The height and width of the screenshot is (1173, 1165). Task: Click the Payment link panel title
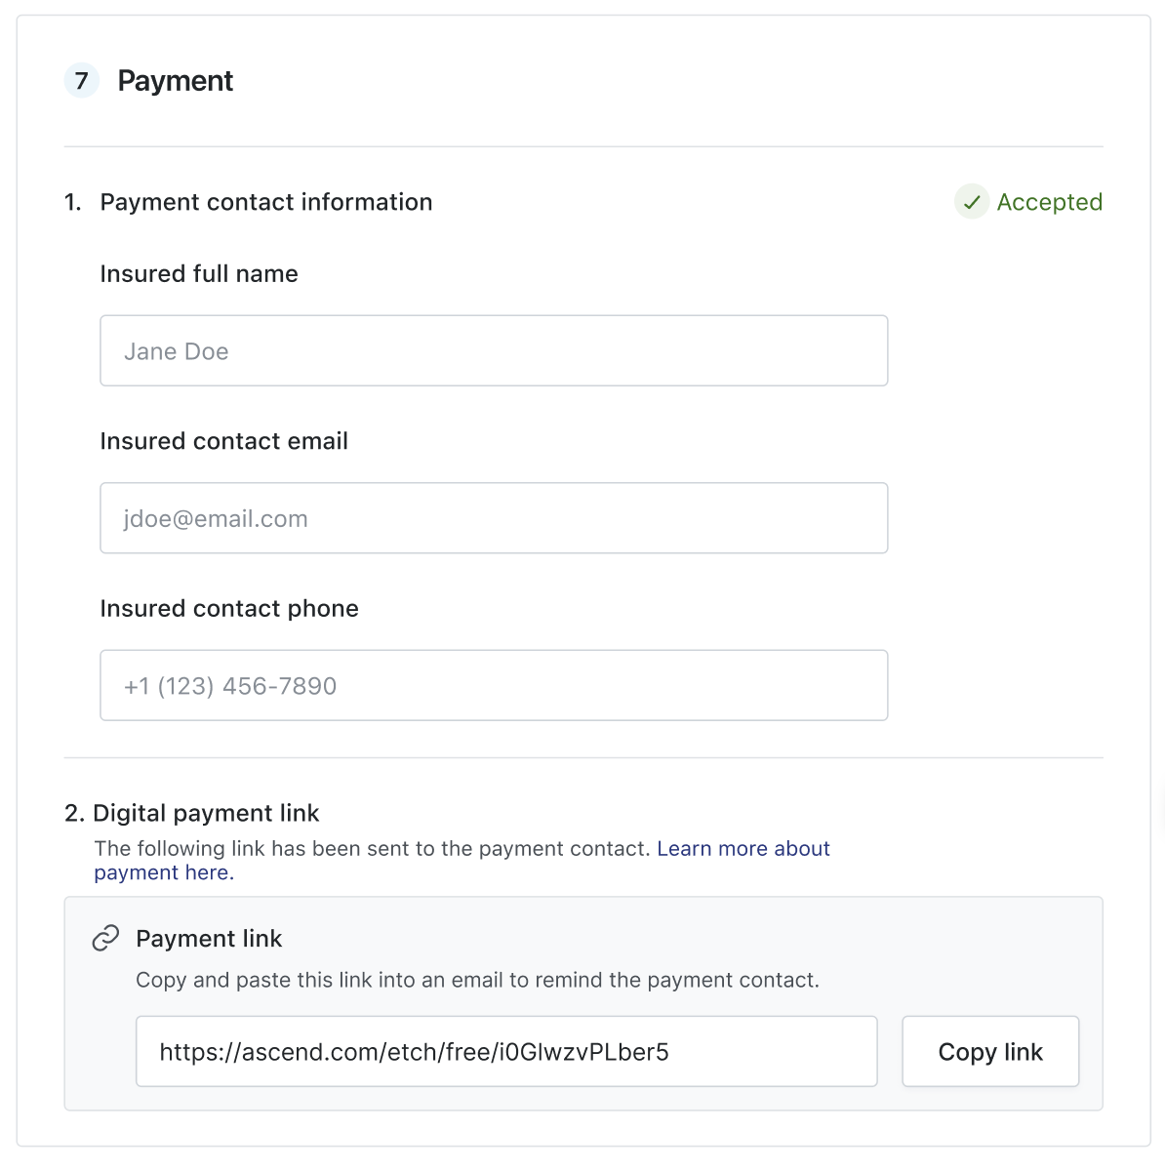coord(209,939)
